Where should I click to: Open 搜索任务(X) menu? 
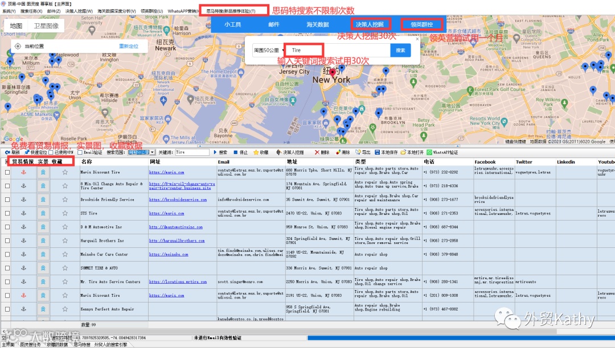[31, 11]
